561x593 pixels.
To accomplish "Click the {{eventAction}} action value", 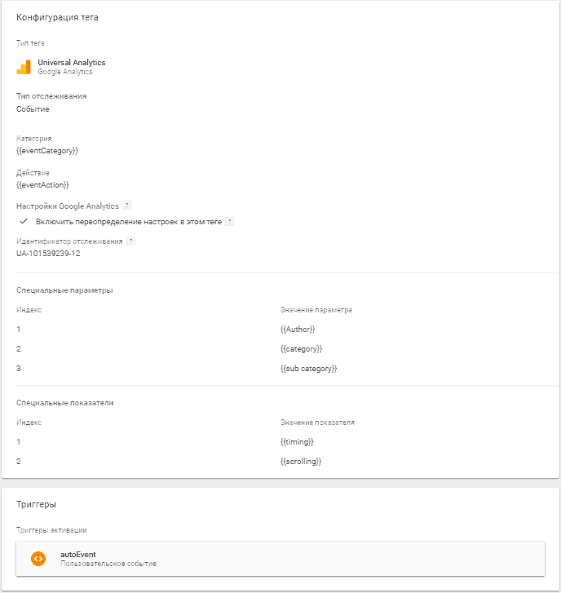I will pyautogui.click(x=42, y=185).
